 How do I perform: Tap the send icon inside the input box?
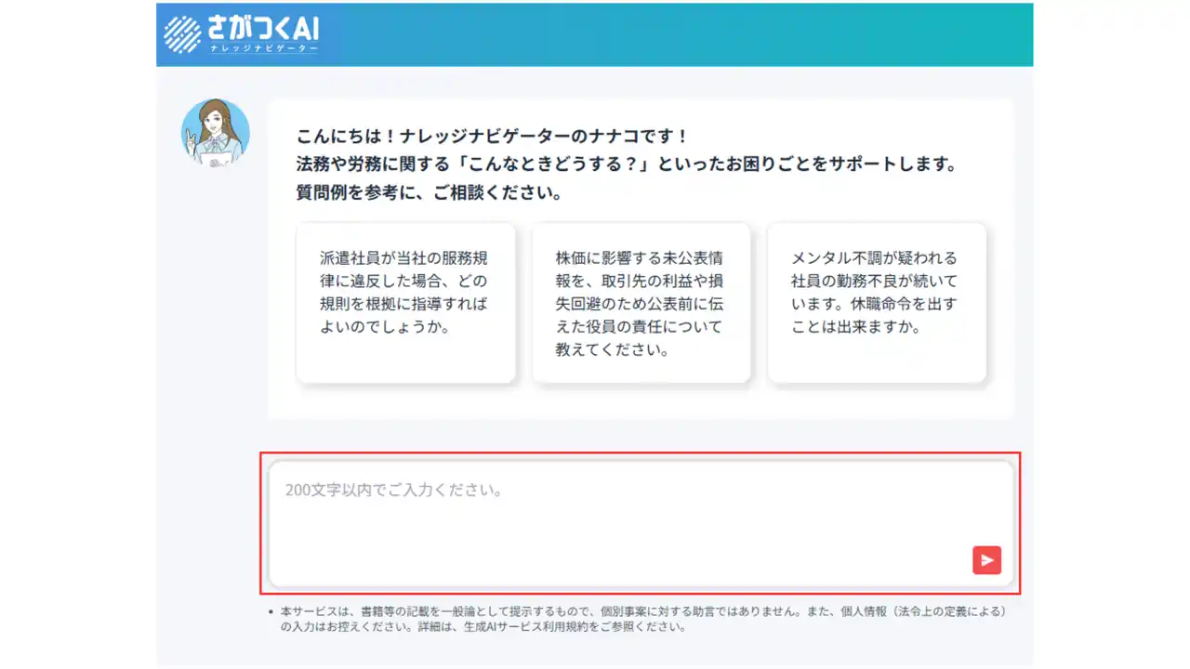986,560
